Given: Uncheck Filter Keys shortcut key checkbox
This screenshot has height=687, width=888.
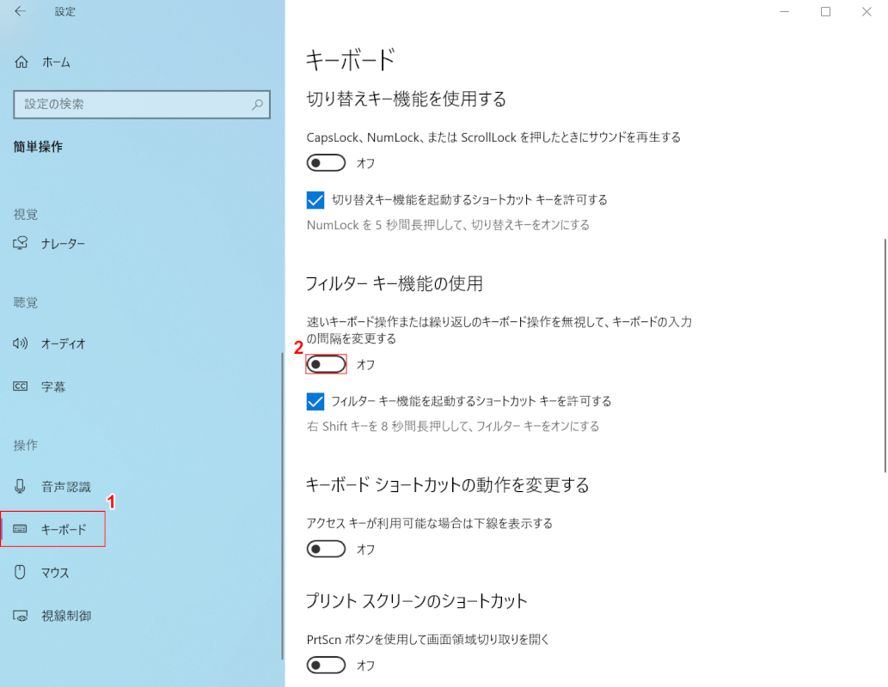Looking at the screenshot, I should tap(315, 401).
